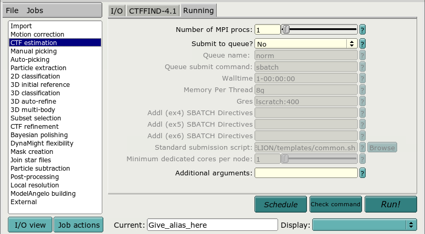
Task: Select the Motion correction job type
Action: click(55, 35)
